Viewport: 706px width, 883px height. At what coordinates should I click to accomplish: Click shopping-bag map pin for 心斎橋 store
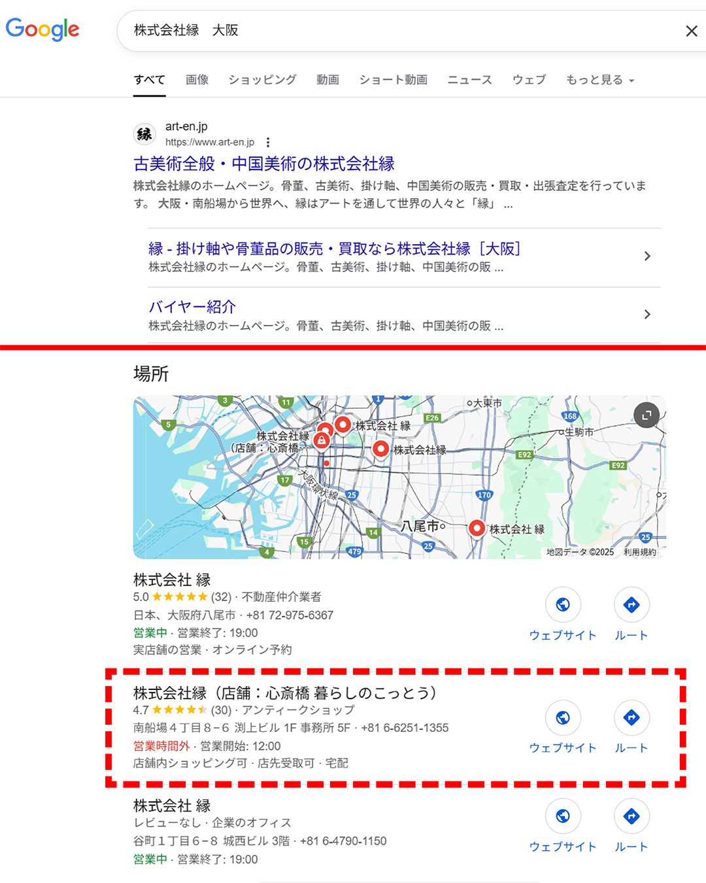coord(322,440)
